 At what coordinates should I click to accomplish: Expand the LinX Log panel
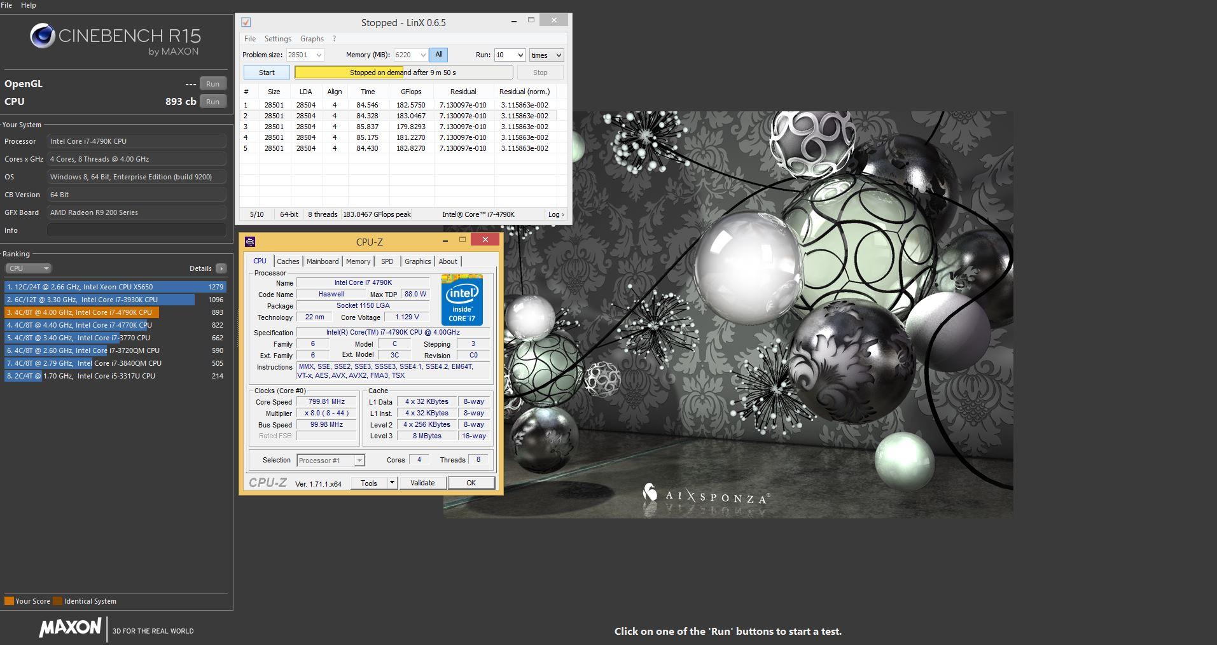point(556,214)
